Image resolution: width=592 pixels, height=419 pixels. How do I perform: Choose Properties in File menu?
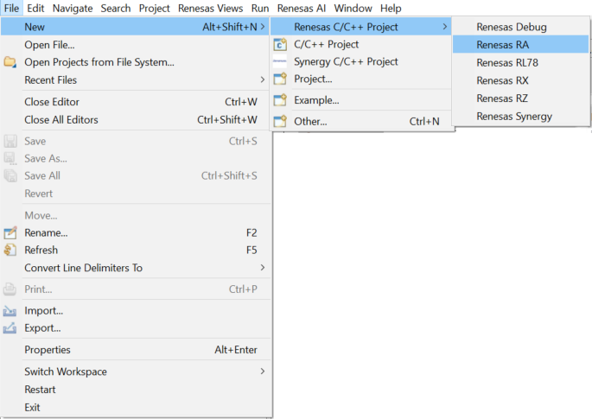[136, 350]
